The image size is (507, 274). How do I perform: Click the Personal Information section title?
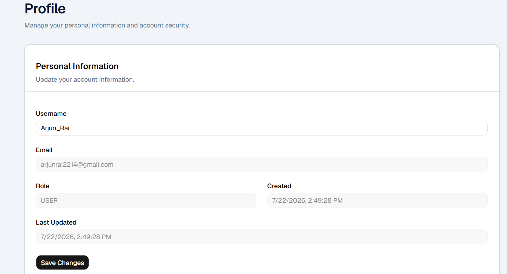(x=77, y=66)
